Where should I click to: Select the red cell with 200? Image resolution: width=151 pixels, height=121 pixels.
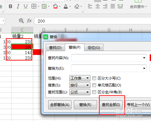(22, 47)
